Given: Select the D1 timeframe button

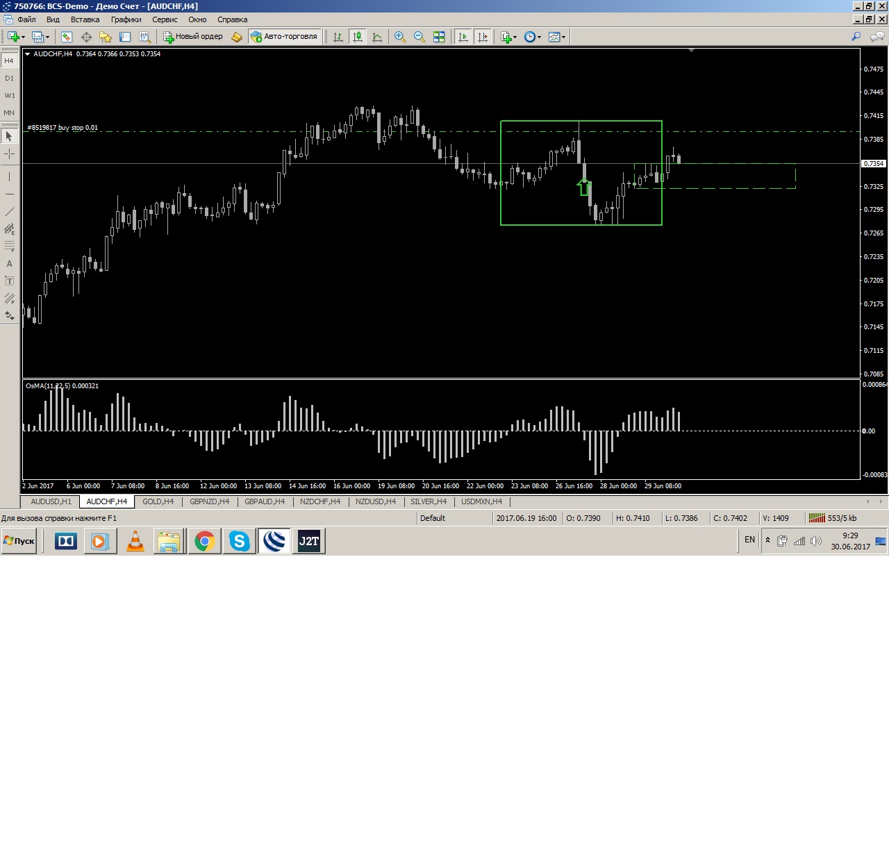Looking at the screenshot, I should coord(9,78).
